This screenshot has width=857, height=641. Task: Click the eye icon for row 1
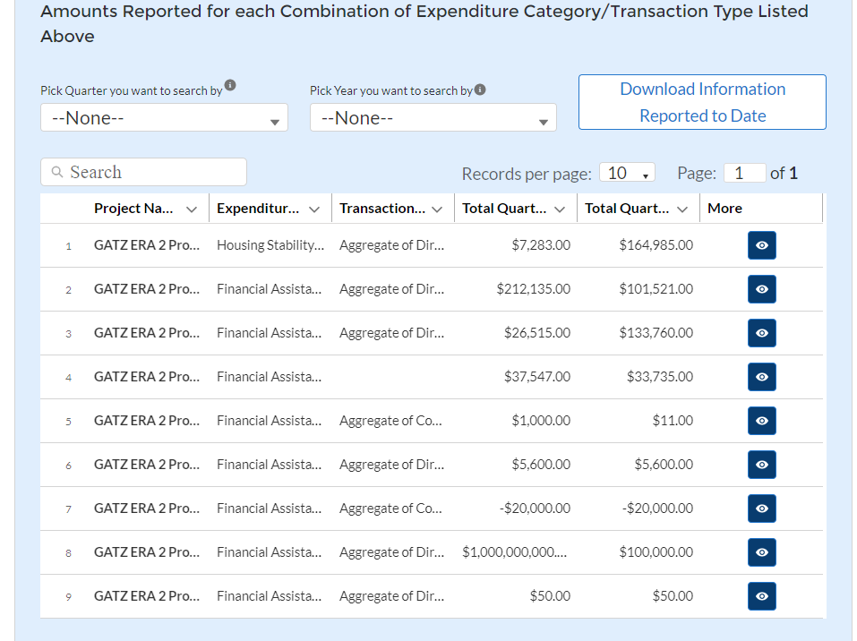(761, 245)
